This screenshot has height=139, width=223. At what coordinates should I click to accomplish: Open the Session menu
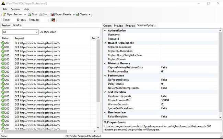click(x=15, y=9)
